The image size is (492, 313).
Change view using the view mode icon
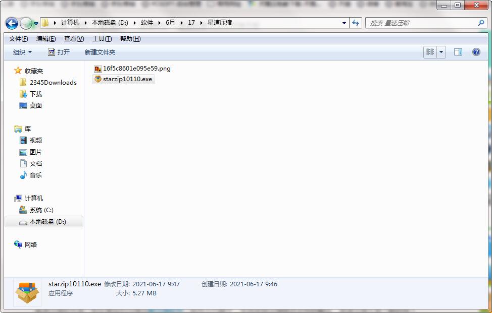[x=430, y=52]
